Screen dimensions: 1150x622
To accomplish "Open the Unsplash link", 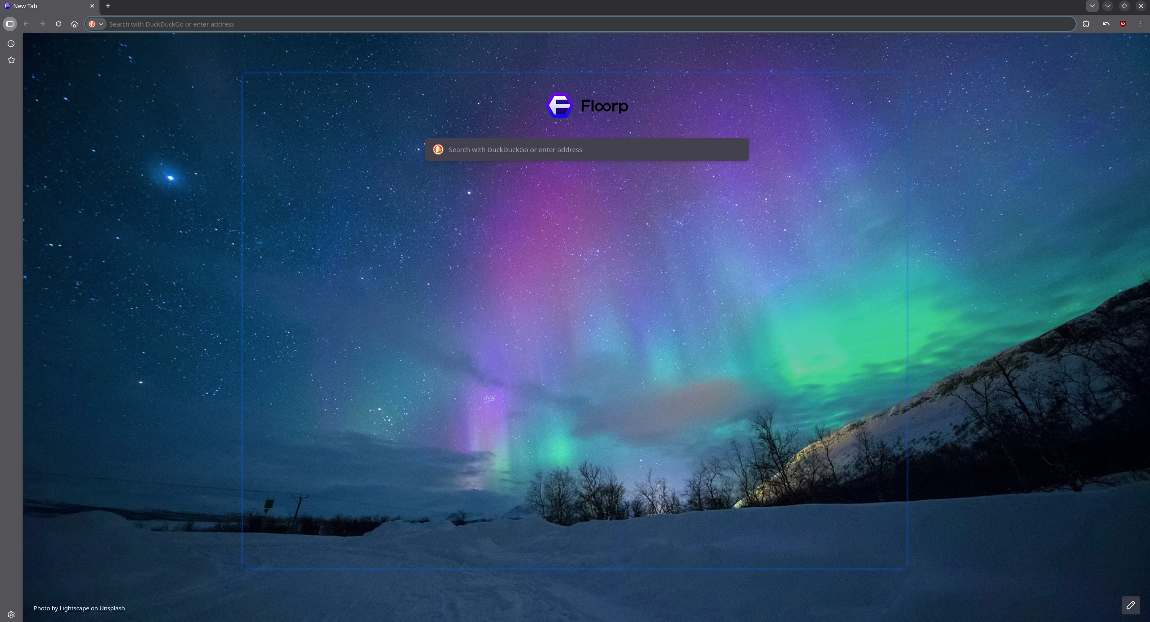I will click(x=112, y=608).
